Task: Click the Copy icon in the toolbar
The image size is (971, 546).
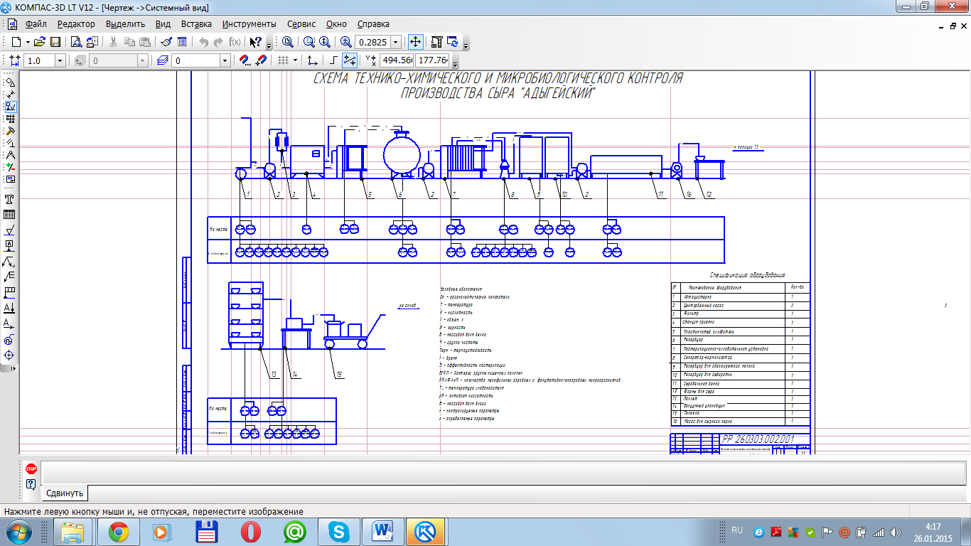Action: pyautogui.click(x=129, y=42)
